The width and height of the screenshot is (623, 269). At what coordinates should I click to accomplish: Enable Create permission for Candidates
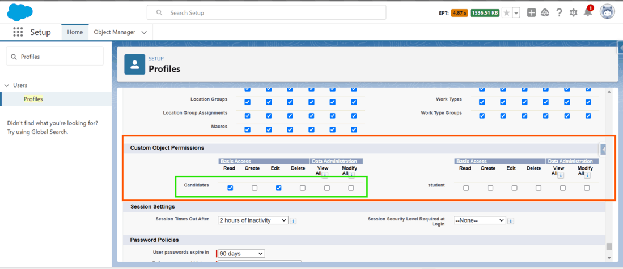coord(255,188)
